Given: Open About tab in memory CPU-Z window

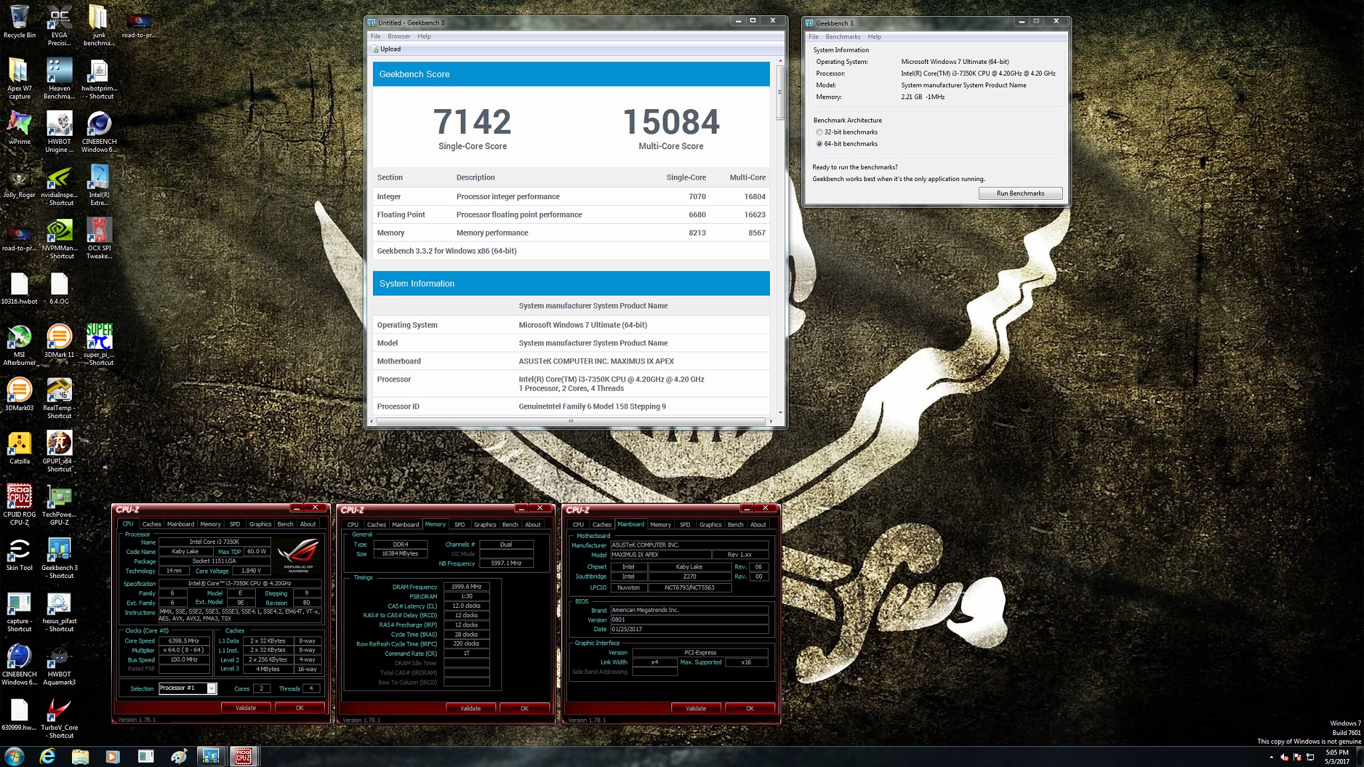Looking at the screenshot, I should pos(533,525).
